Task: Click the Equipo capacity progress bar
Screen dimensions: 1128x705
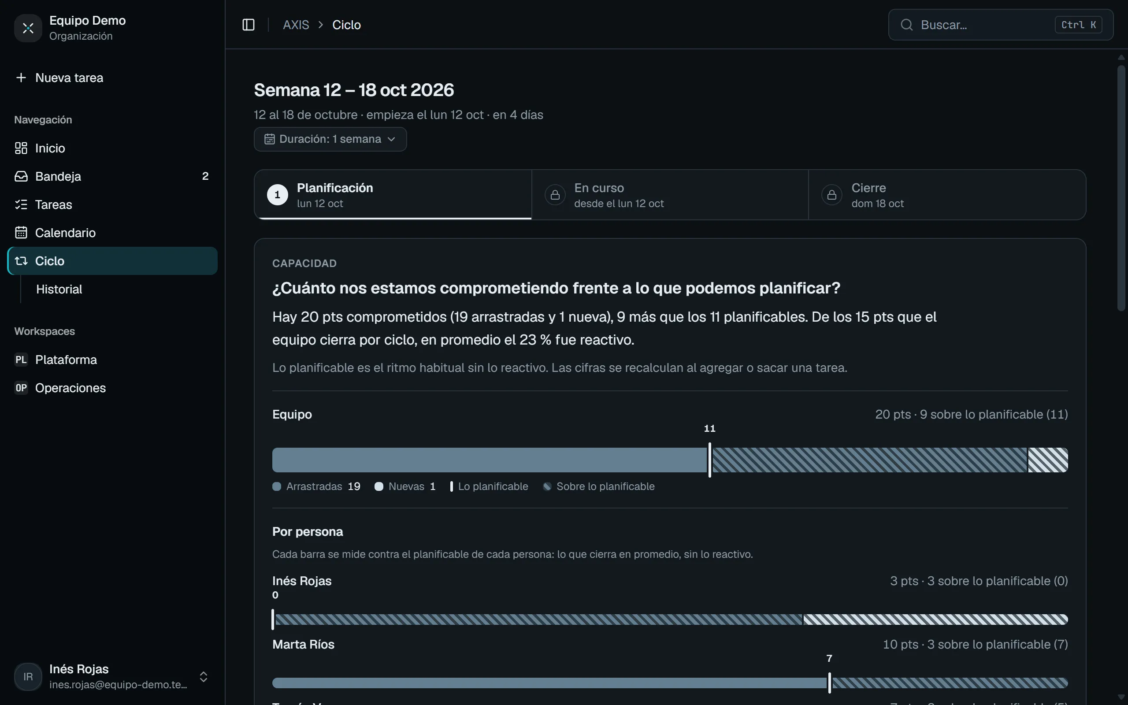Action: pos(670,460)
